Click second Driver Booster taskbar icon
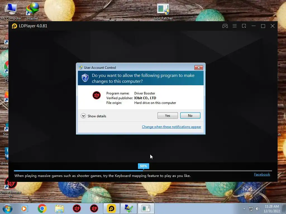 click(94, 208)
